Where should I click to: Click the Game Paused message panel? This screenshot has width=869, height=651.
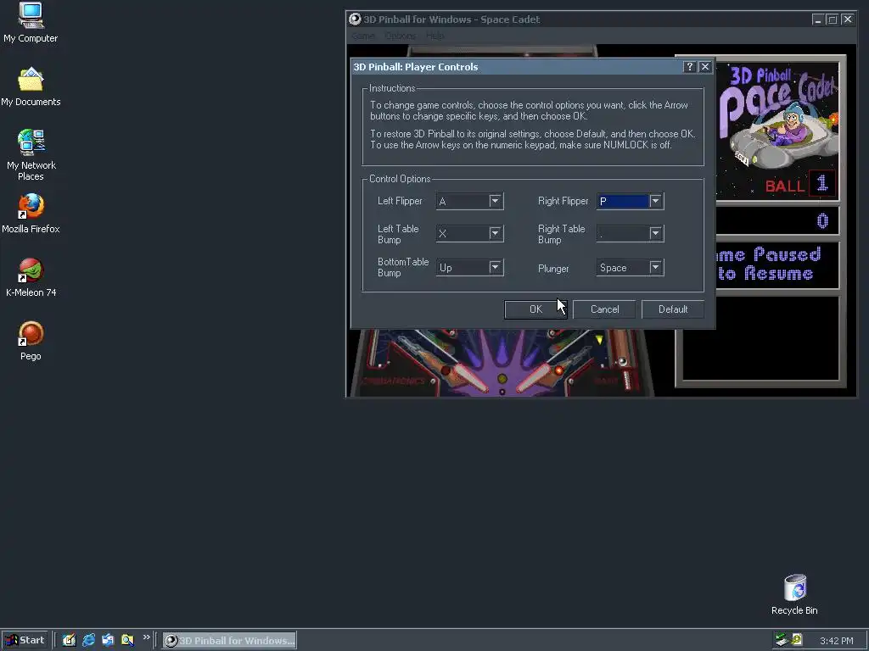click(777, 264)
